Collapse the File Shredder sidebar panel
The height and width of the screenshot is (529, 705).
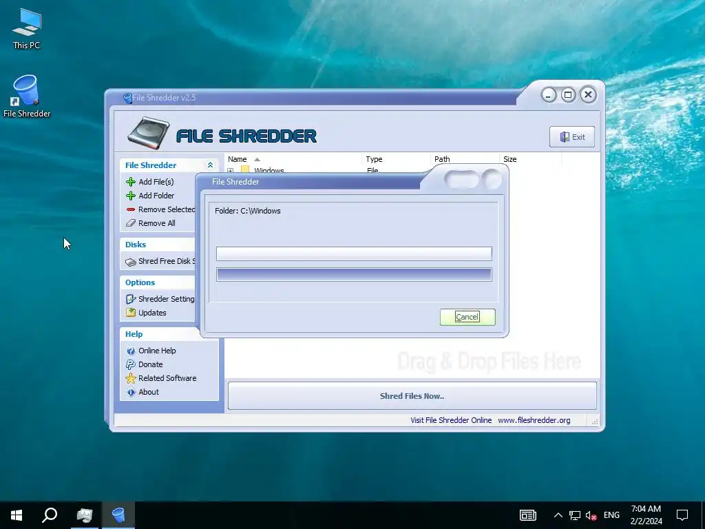(210, 165)
